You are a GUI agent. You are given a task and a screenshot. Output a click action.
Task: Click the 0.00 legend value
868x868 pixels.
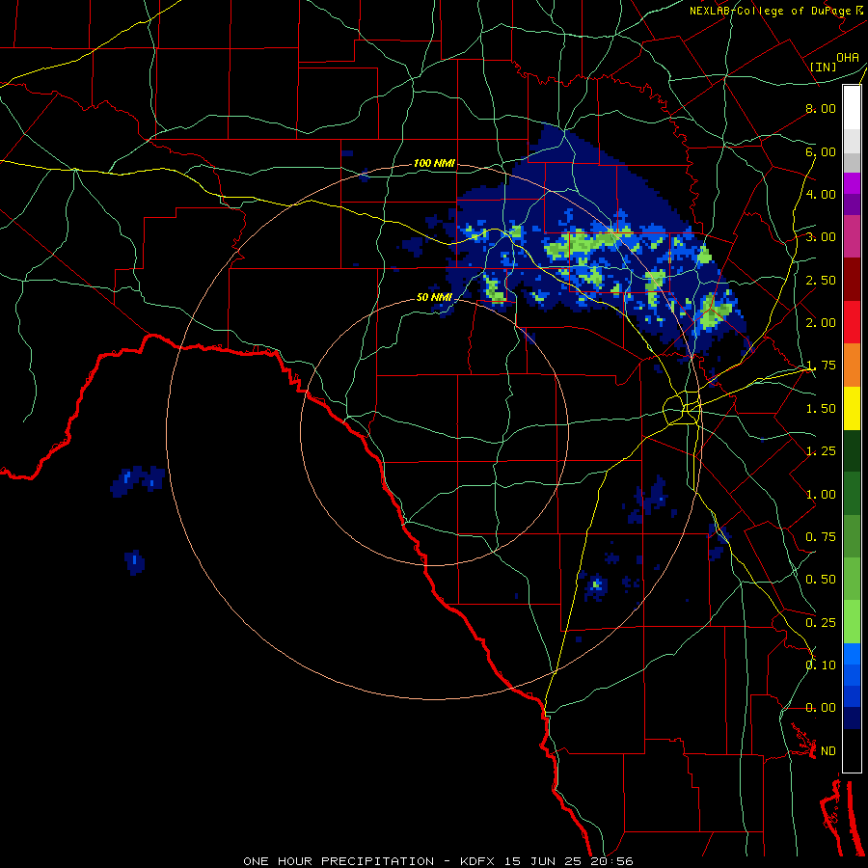pos(821,708)
